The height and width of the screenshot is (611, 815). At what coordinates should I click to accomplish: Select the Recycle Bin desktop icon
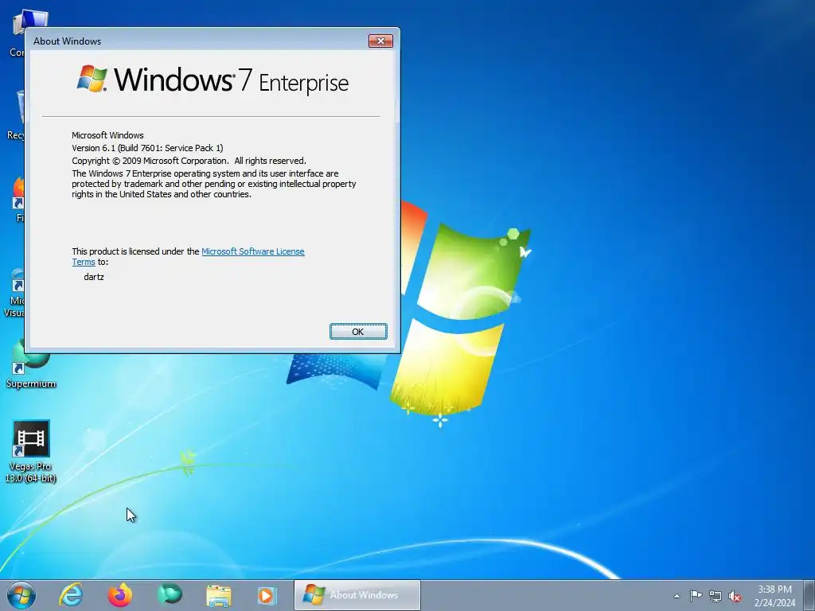tap(16, 115)
